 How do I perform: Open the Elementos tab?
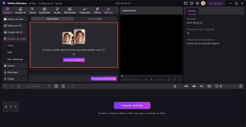[70, 11]
